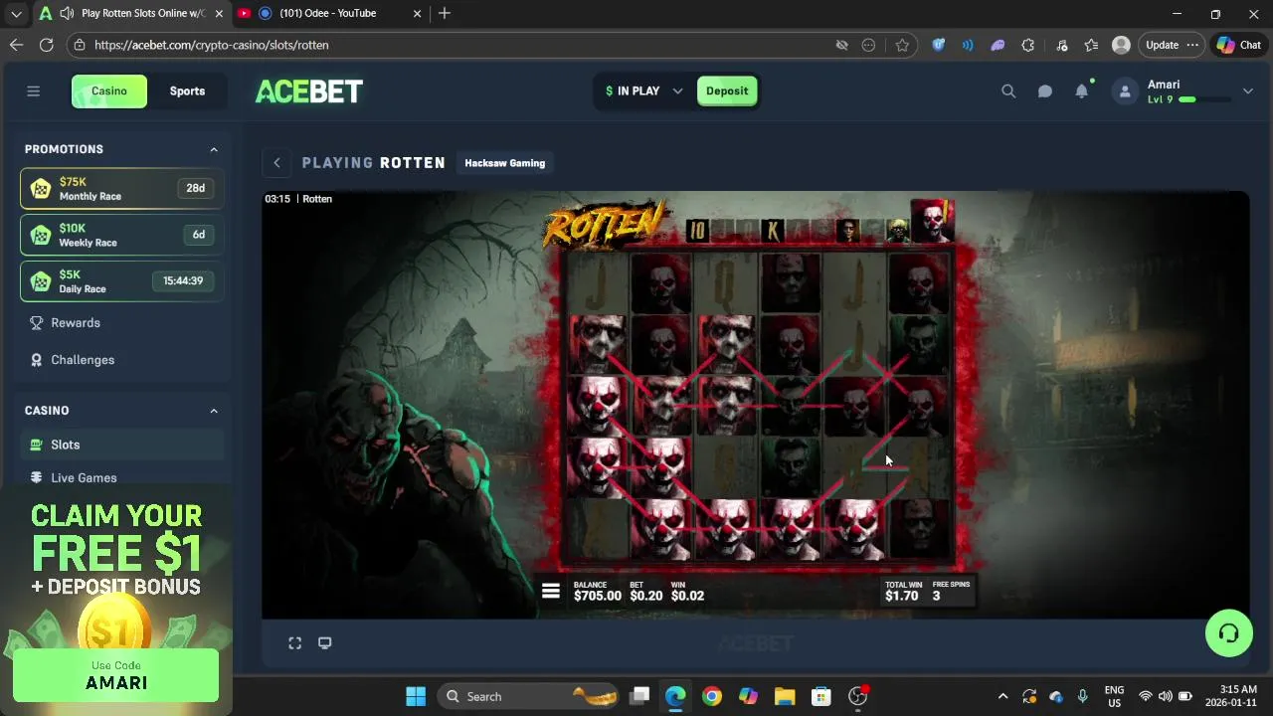Add page to browser favorites star
The image size is (1273, 716).
point(902,45)
